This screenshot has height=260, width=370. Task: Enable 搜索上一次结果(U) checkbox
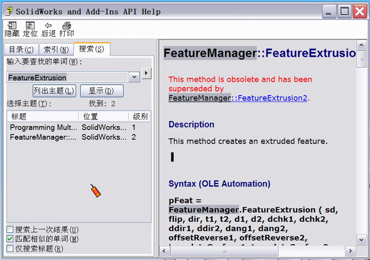click(10, 229)
